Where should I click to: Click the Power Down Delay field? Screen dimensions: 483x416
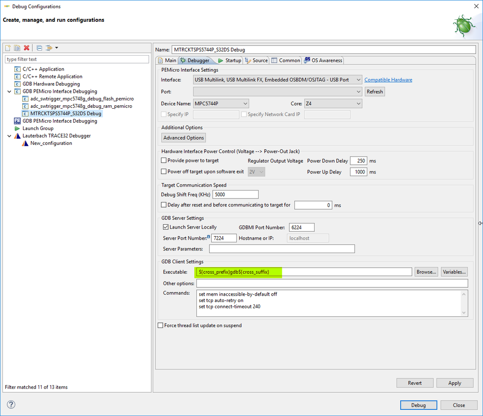pyautogui.click(x=359, y=160)
